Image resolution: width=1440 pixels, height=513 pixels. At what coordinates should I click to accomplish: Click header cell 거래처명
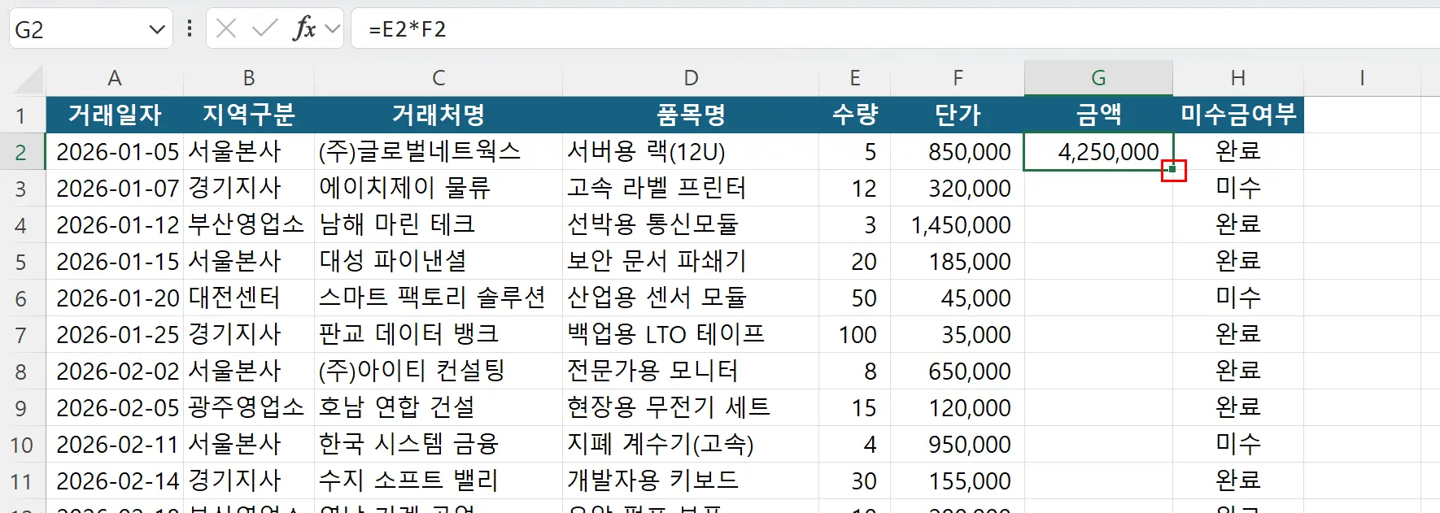click(439, 115)
